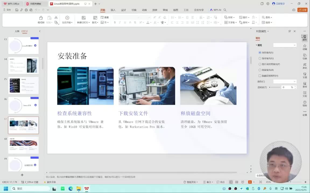Open File Explorer from the taskbar
310x193 pixels.
click(79, 188)
